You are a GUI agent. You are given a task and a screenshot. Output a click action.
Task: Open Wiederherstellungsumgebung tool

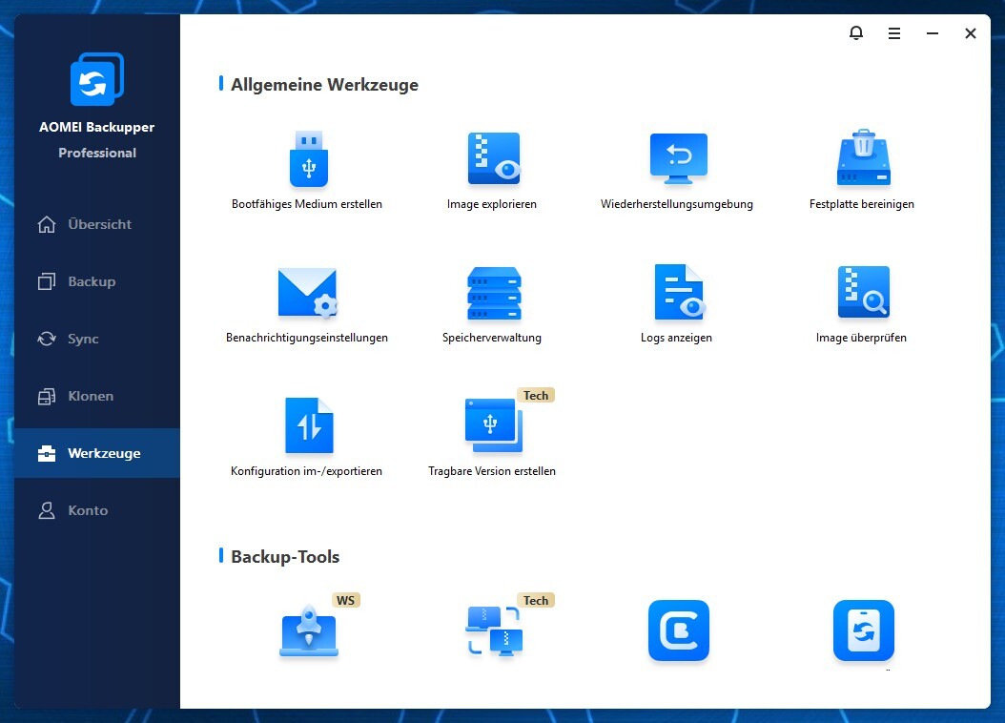click(678, 159)
